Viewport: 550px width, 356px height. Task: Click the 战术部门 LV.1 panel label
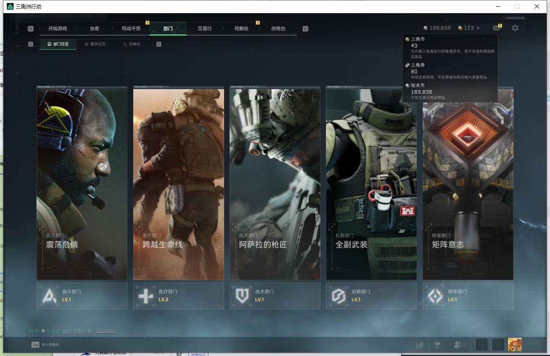pos(264,296)
